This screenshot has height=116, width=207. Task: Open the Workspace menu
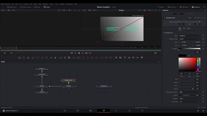[69, 4]
